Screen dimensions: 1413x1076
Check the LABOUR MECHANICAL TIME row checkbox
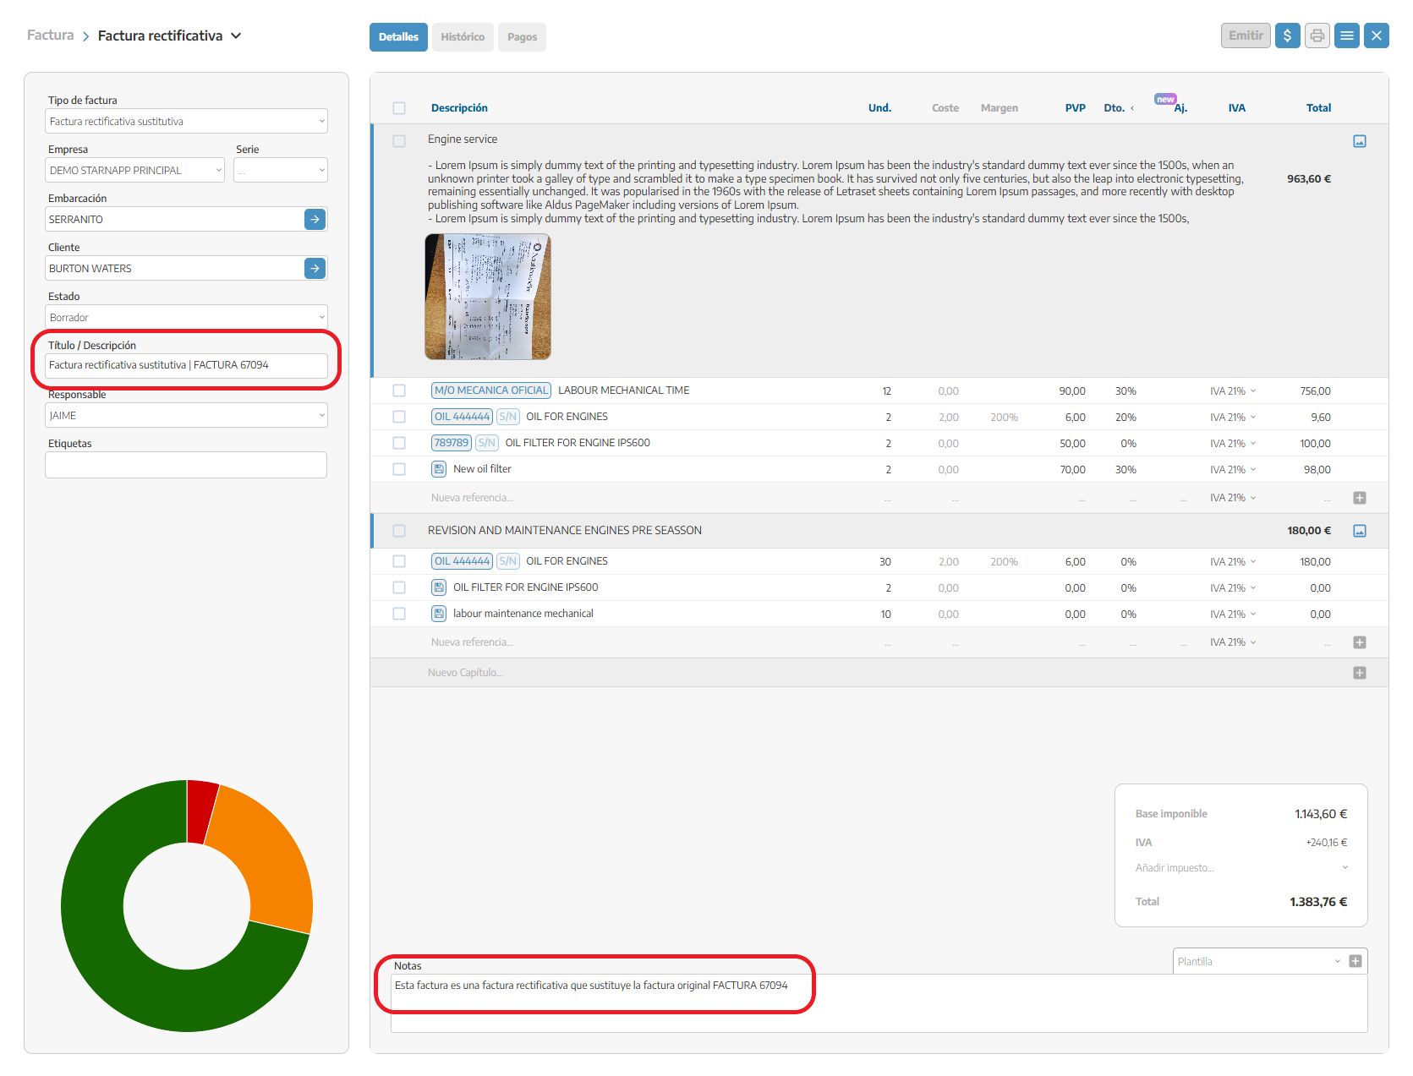399,391
